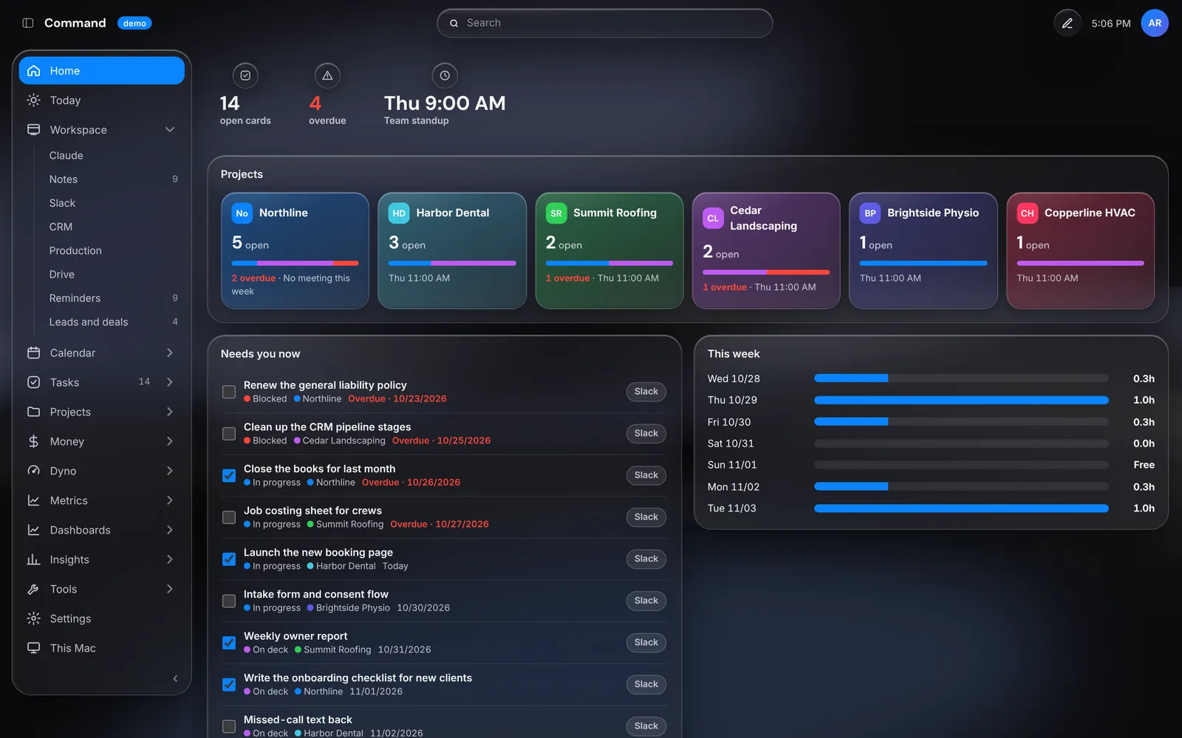The width and height of the screenshot is (1182, 738).
Task: Go to Home in the sidebar
Action: tap(102, 71)
